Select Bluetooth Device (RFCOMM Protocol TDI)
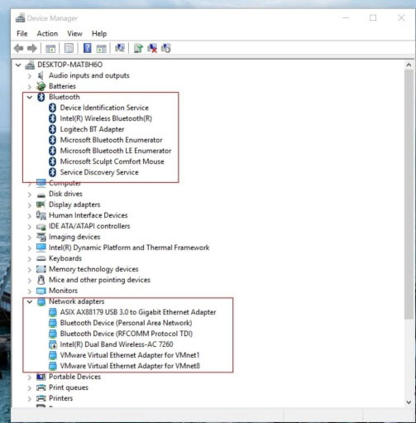This screenshot has width=416, height=423. click(x=127, y=334)
